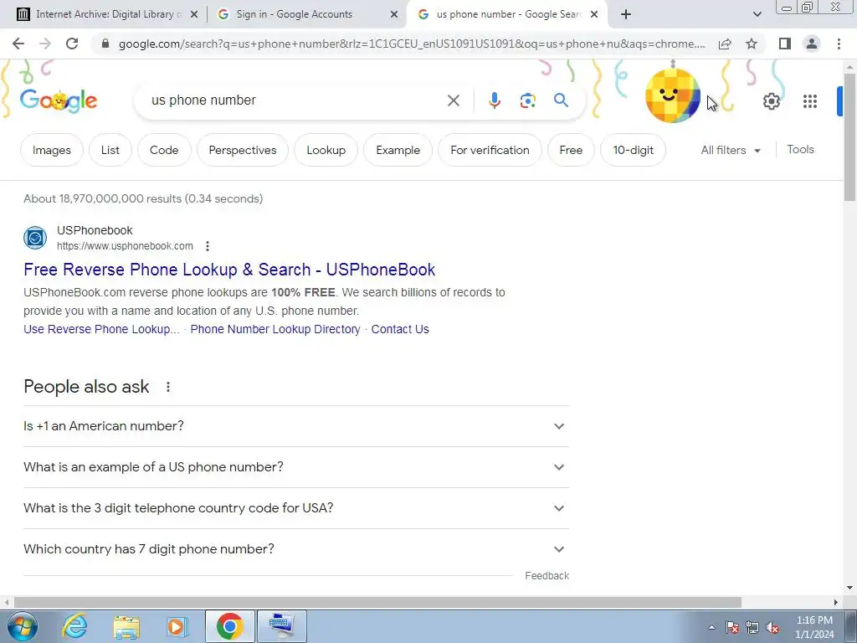Open Use Reverse Phone Lookup sitelink
The height and width of the screenshot is (643, 857).
(101, 329)
